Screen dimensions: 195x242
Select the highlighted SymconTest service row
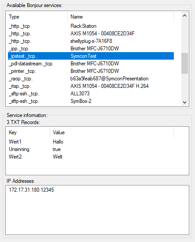91,56
